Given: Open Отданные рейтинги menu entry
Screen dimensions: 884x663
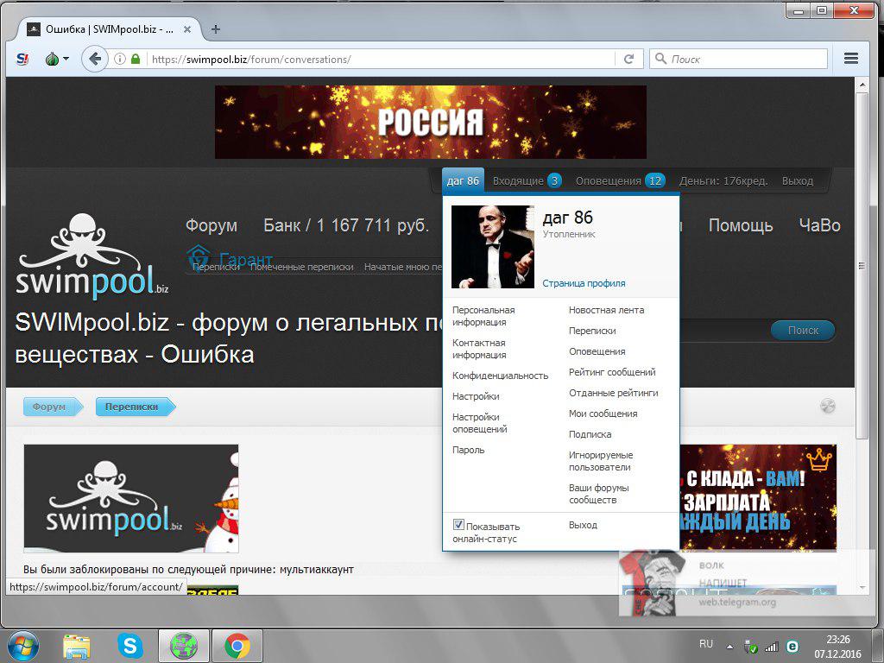Looking at the screenshot, I should (614, 394).
